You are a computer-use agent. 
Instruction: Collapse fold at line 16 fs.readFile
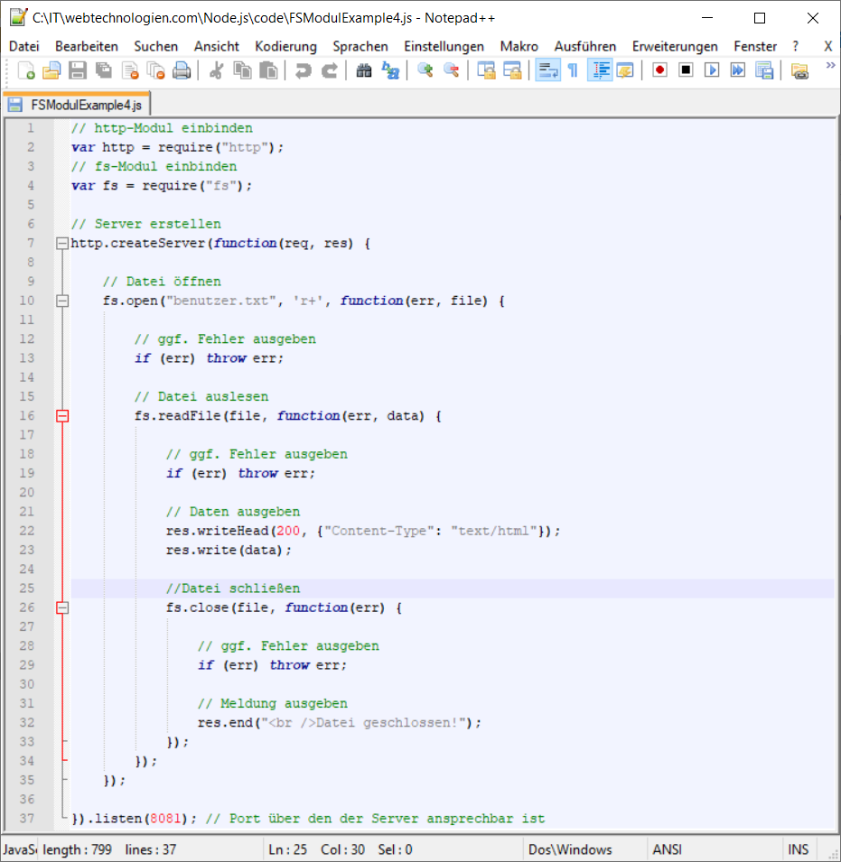click(62, 415)
